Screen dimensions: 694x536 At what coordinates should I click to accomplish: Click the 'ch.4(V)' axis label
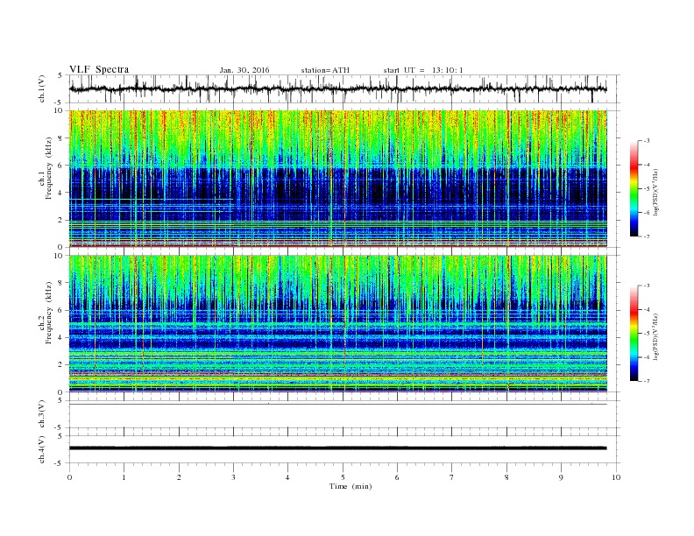42,449
